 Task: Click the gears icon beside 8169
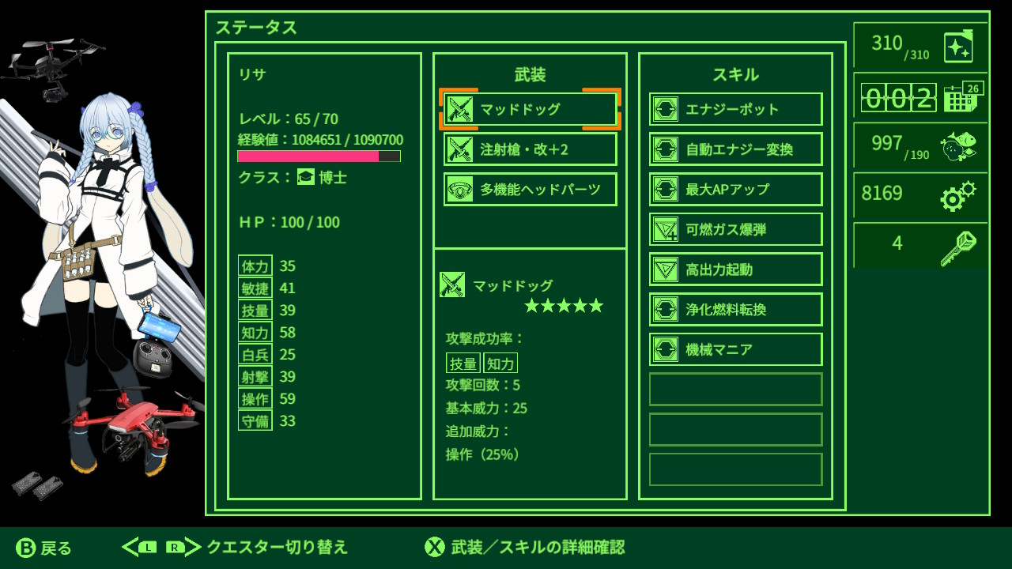(x=958, y=196)
